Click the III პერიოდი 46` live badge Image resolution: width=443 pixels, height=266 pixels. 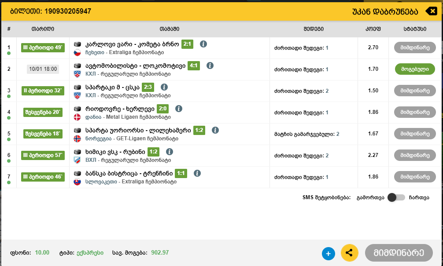(x=43, y=177)
